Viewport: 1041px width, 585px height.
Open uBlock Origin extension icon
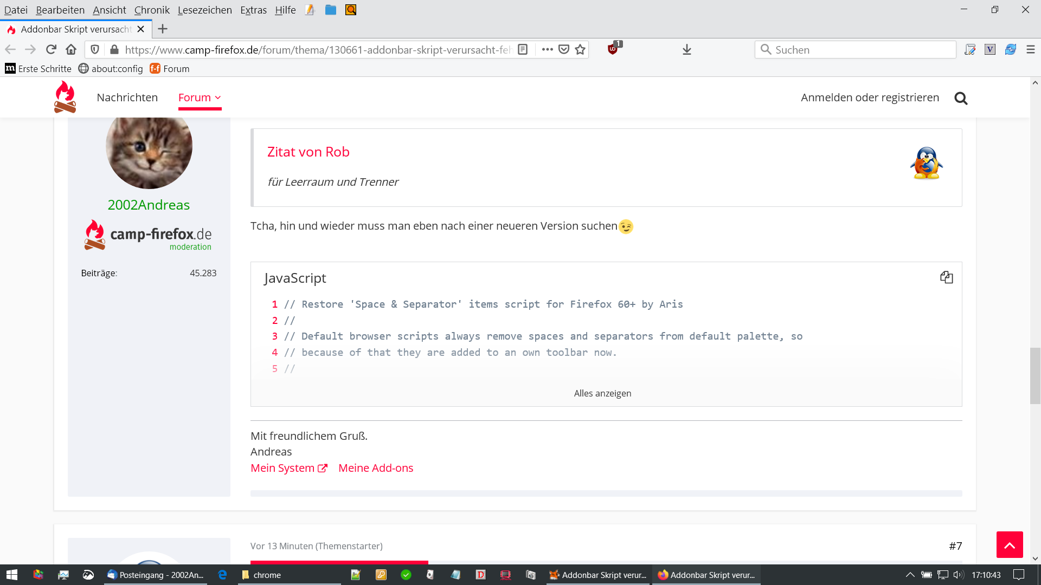[613, 49]
